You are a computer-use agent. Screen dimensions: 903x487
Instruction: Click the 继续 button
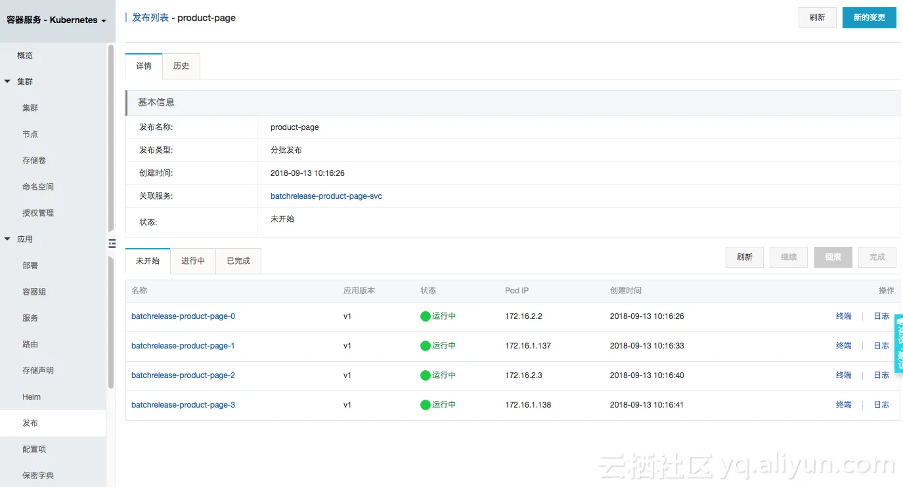789,257
